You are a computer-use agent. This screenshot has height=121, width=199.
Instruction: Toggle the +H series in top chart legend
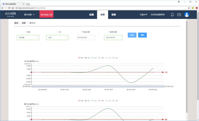point(115,58)
